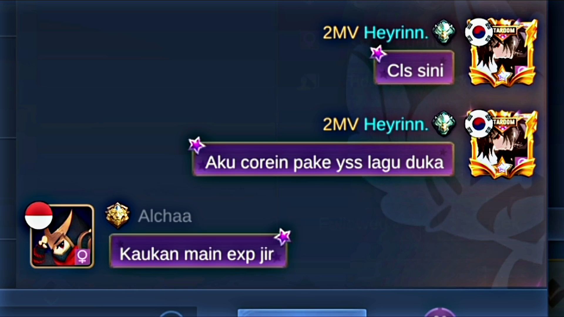
Task: Tap Heyrinn's rank badge above "Aku corein" bubble
Action: (x=444, y=124)
